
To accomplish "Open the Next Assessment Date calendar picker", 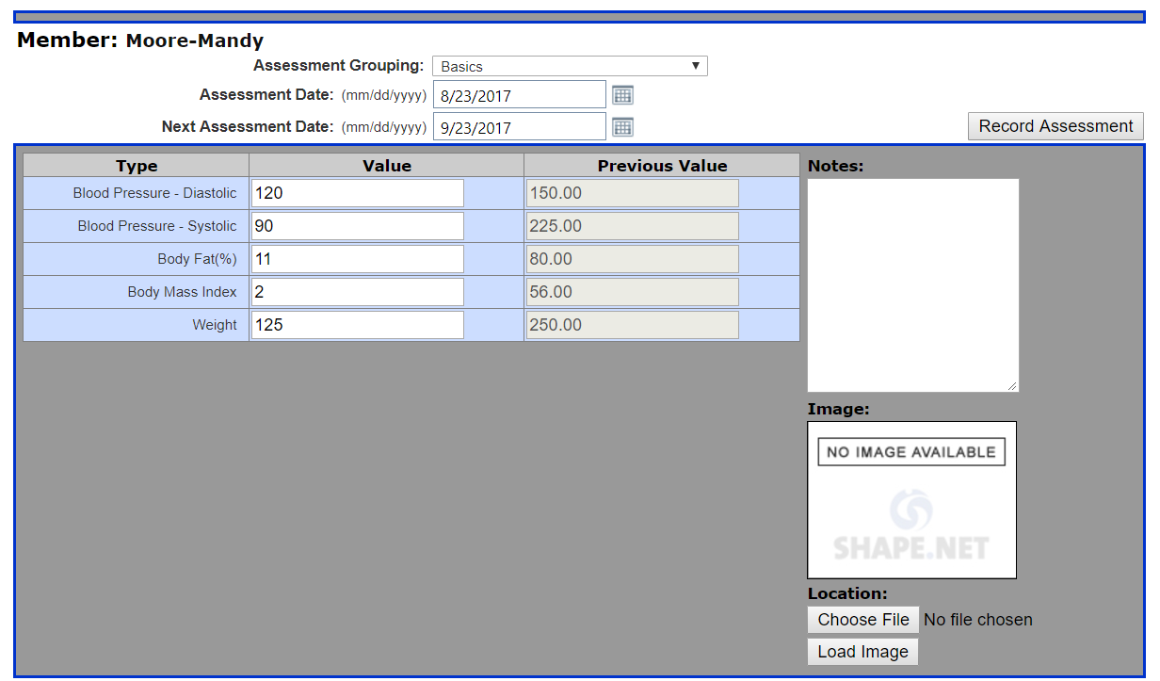I will tap(622, 126).
